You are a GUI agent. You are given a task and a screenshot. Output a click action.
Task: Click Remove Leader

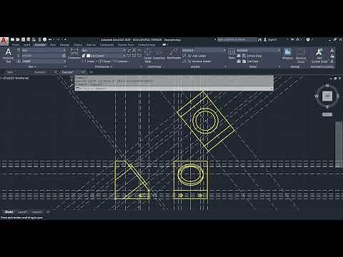[197, 61]
